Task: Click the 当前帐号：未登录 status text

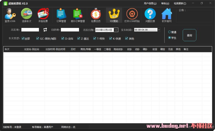Action: click(12, 127)
